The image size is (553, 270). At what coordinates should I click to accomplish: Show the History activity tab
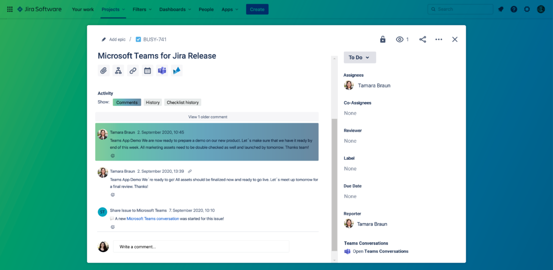[x=153, y=103]
